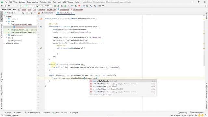Click the Make Project hammer icon

(x=21, y=6)
